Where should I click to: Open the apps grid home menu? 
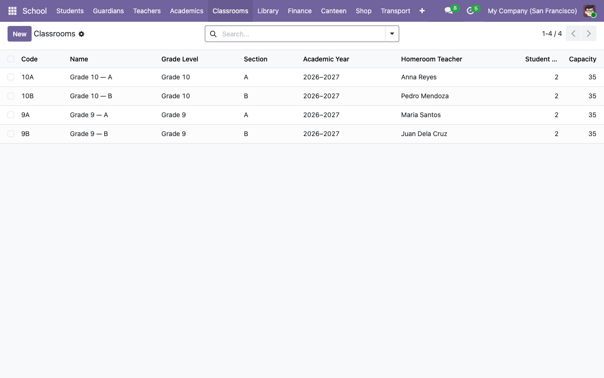12,11
